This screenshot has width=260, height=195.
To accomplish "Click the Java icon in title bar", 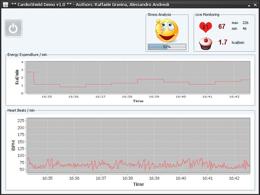I will (x=5, y=5).
